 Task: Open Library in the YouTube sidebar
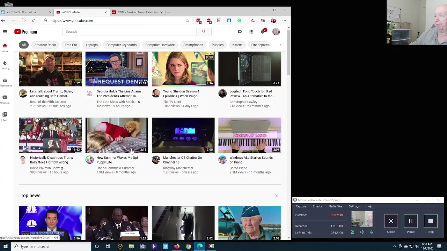[x=5, y=116]
